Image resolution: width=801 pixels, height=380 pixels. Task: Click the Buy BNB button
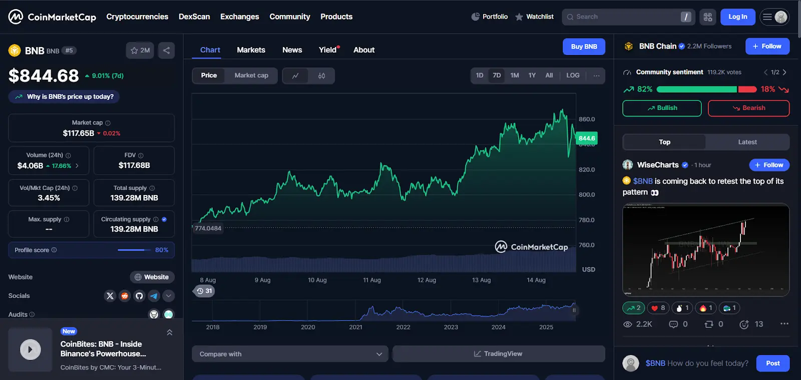click(584, 46)
